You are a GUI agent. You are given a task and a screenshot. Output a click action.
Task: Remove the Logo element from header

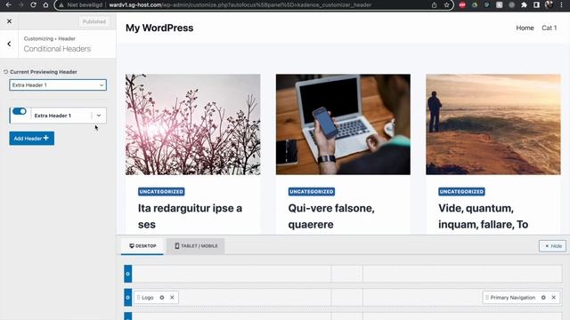(x=172, y=298)
